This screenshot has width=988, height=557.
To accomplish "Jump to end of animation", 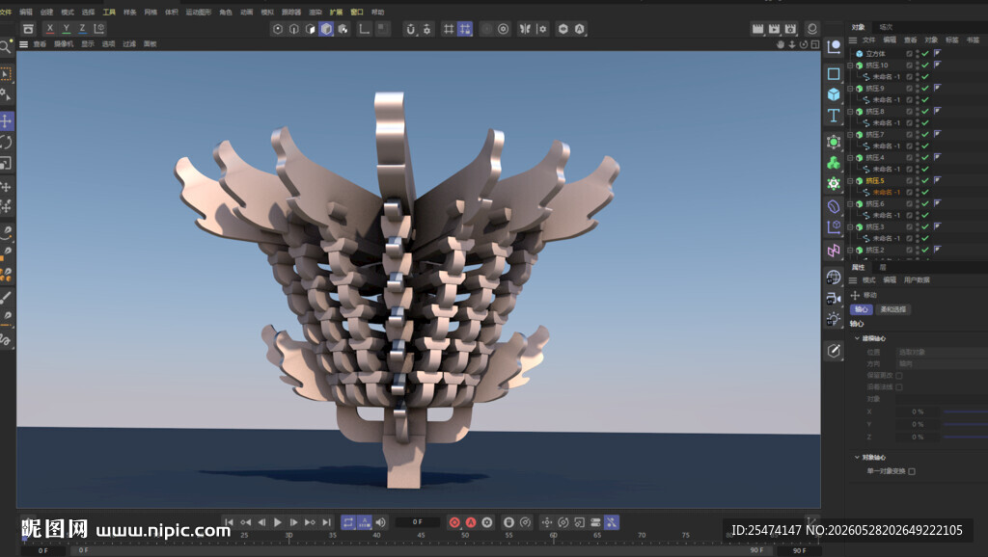I will 326,522.
